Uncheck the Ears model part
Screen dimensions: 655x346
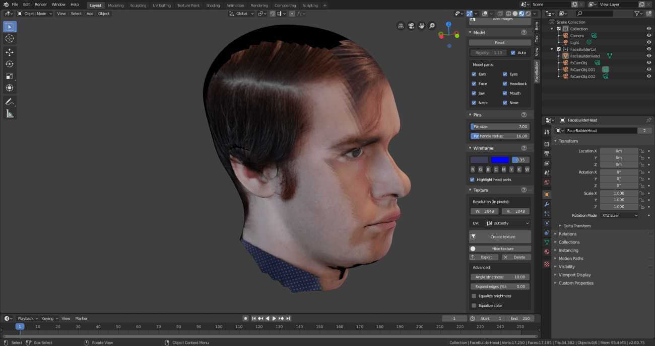[x=474, y=74]
